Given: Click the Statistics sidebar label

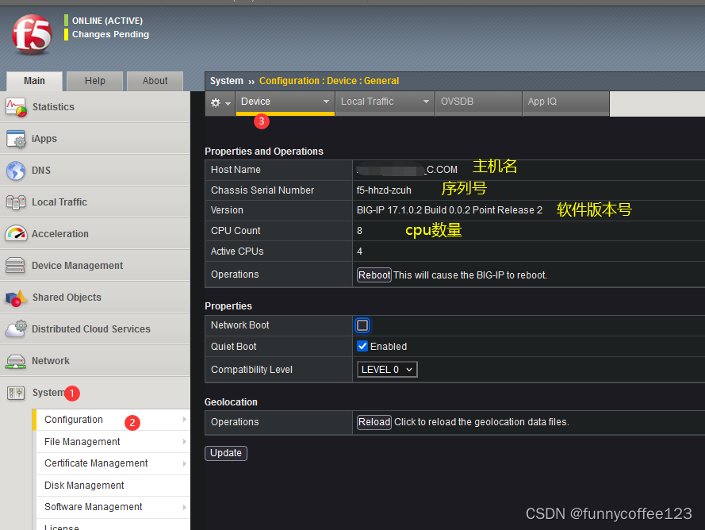Looking at the screenshot, I should [53, 107].
